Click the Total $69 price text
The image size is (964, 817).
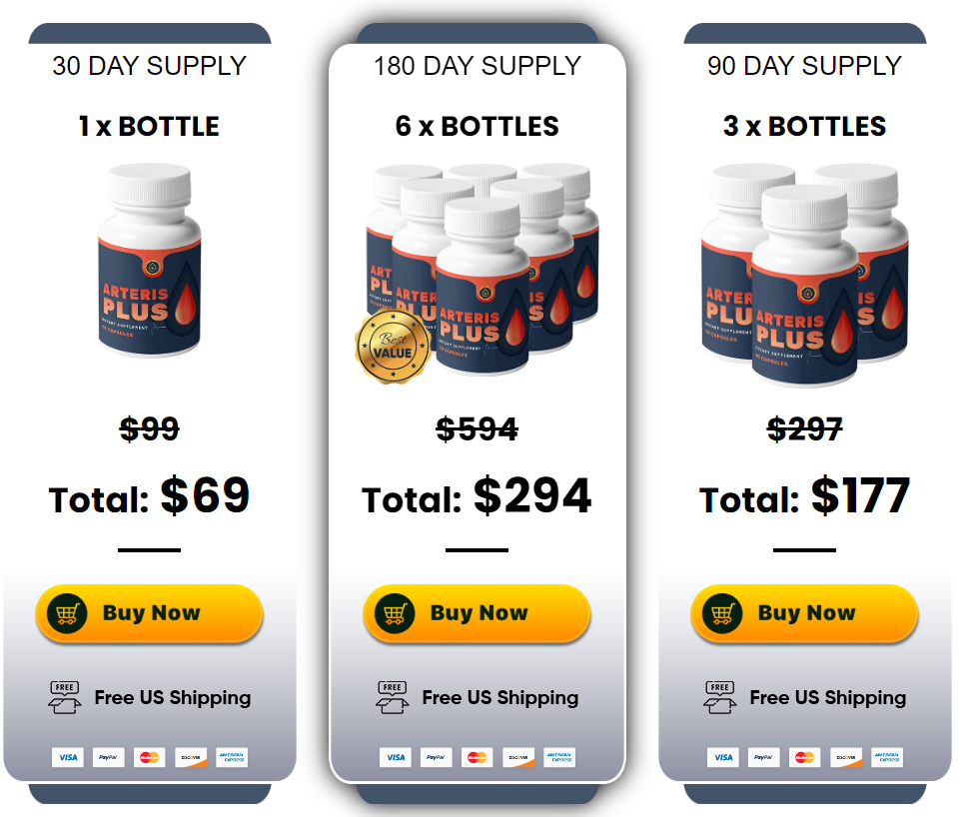tap(149, 496)
